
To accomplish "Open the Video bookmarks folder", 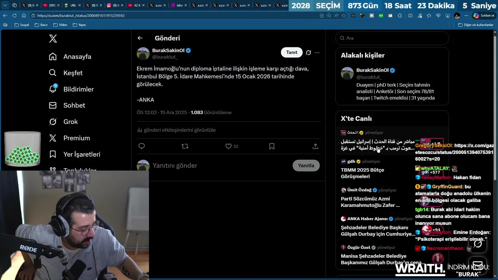I will point(60,25).
